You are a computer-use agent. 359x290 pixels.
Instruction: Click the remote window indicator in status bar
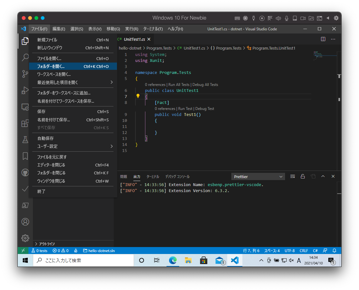coord(23,251)
